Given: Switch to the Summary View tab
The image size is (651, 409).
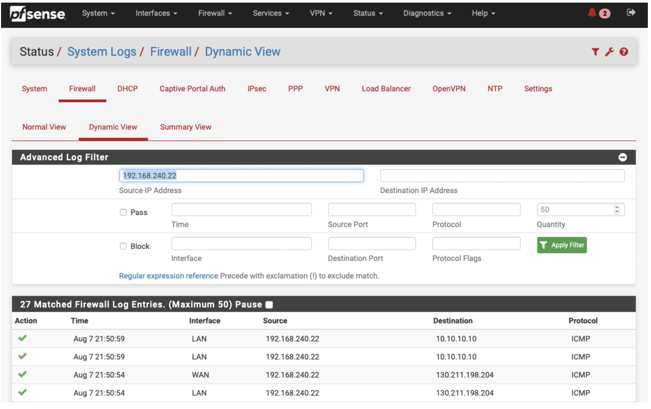Looking at the screenshot, I should pos(186,127).
